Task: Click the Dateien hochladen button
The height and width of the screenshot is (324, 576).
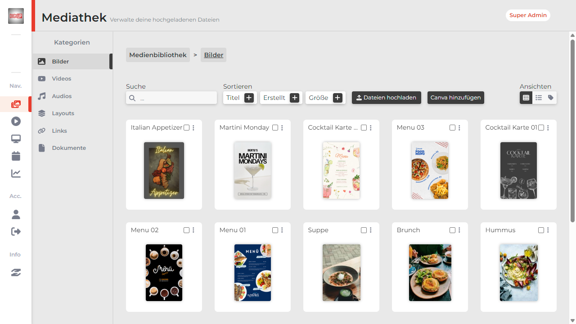Action: coord(386,98)
